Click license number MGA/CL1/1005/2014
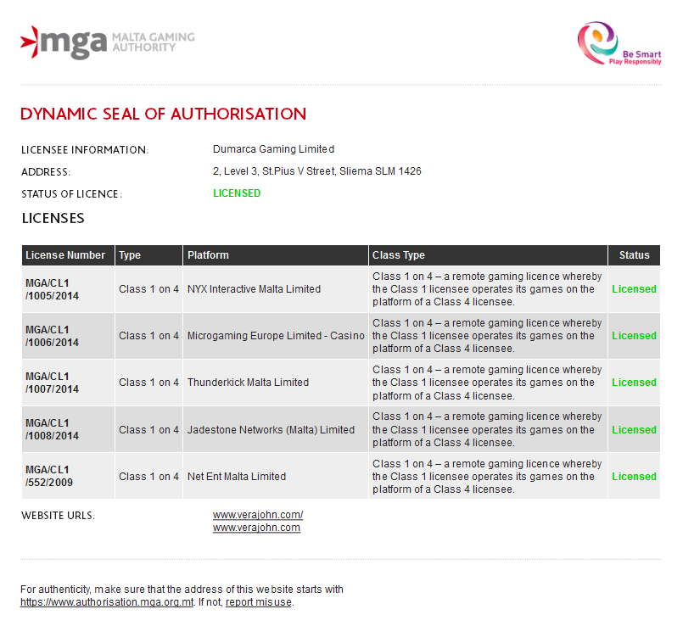The width and height of the screenshot is (683, 626). 53,289
